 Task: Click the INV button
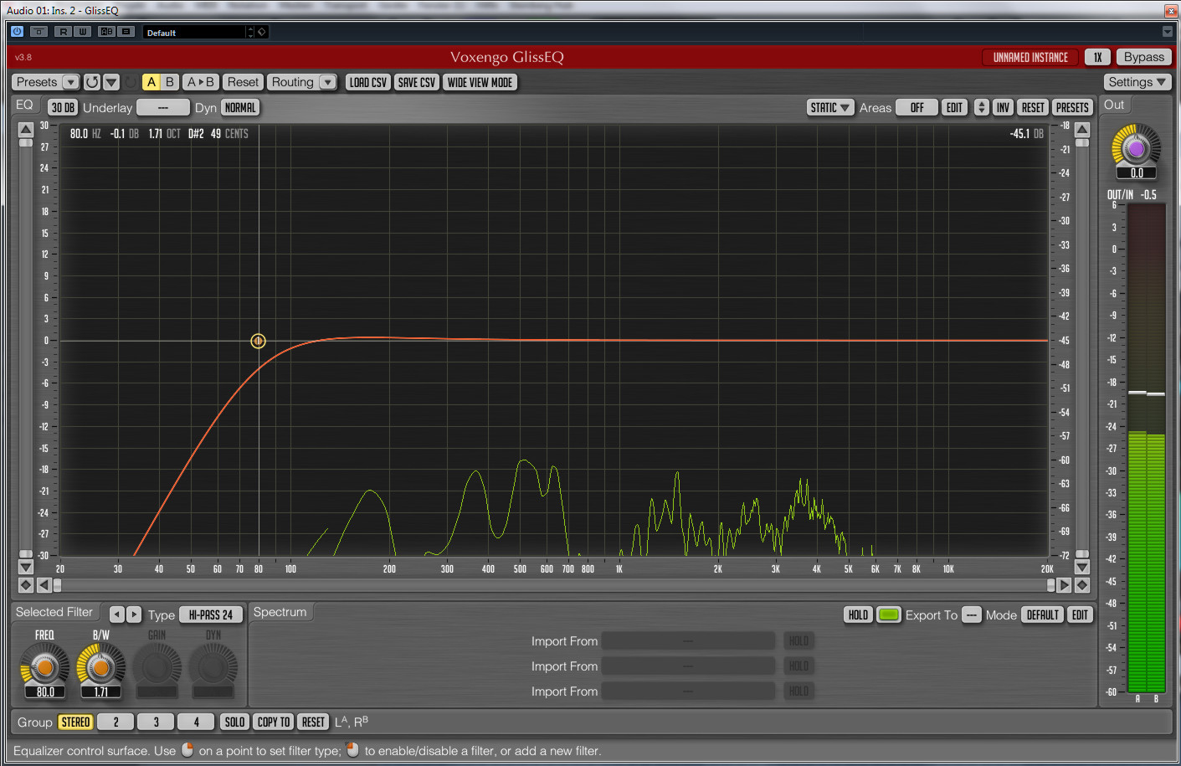[x=1003, y=107]
